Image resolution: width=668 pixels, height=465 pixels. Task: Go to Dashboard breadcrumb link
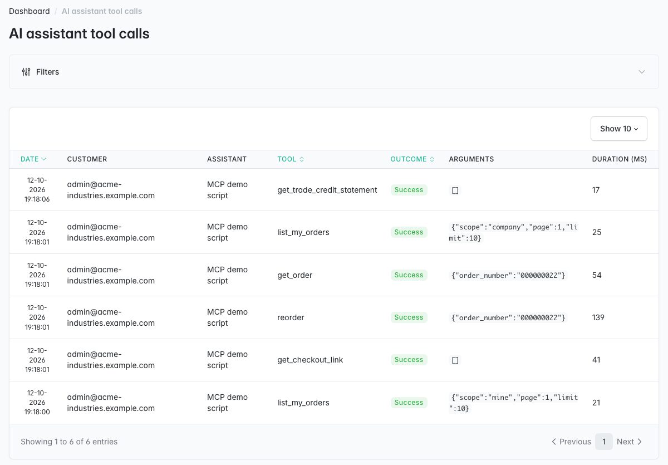30,11
